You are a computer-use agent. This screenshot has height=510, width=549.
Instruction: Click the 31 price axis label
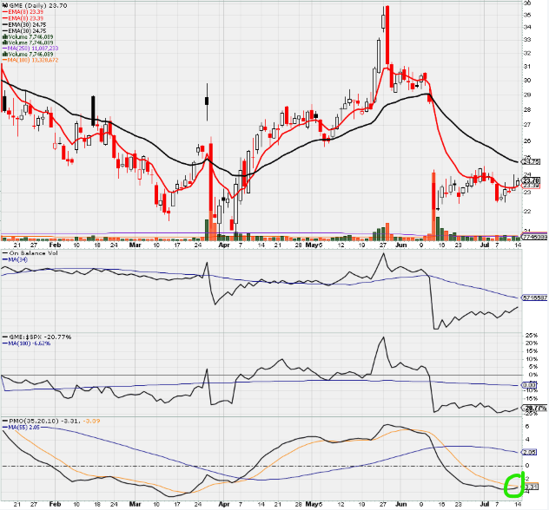526,67
